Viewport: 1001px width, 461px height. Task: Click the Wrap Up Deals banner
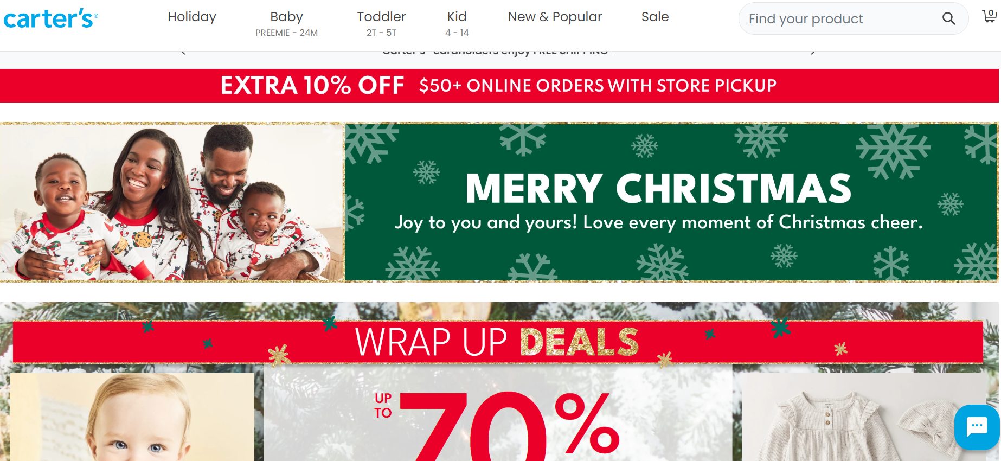[x=498, y=342]
